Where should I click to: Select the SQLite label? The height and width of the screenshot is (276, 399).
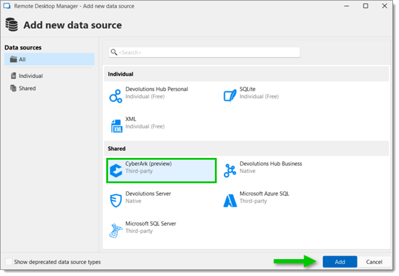[247, 89]
